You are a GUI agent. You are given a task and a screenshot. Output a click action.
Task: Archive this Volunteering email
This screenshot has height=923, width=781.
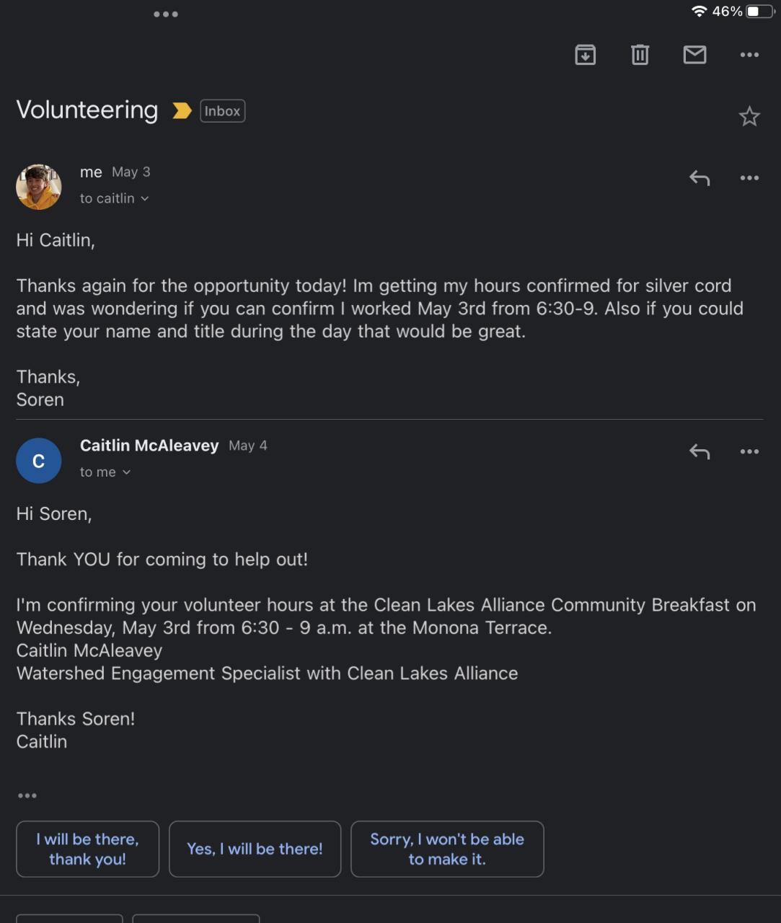click(x=585, y=55)
